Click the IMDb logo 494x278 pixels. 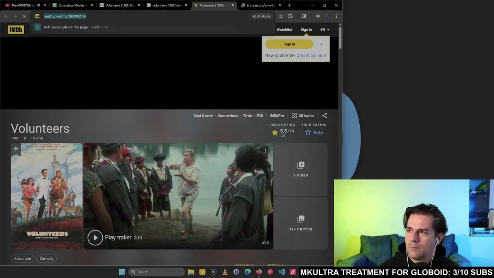point(16,29)
